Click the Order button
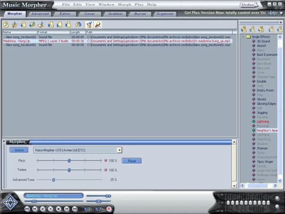This screenshot has width=285, height=214. click(249, 5)
